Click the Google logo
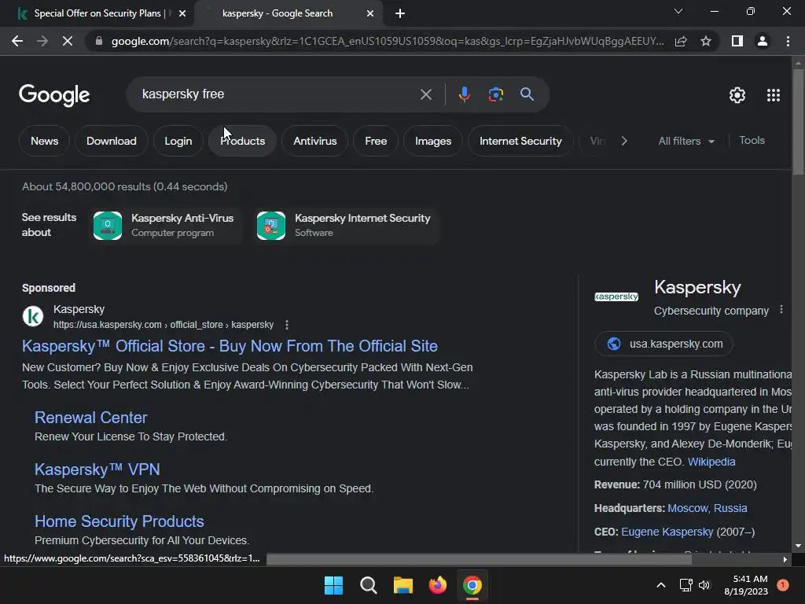805x604 pixels. click(x=54, y=95)
